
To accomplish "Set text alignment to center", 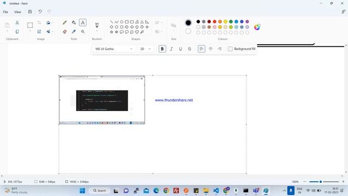I will point(210,49).
